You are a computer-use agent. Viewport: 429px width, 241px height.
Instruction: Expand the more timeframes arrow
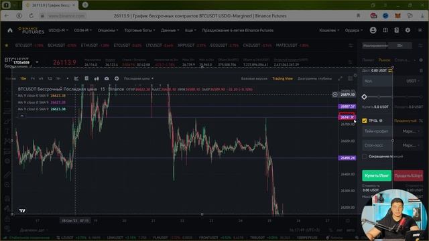[x=67, y=78]
